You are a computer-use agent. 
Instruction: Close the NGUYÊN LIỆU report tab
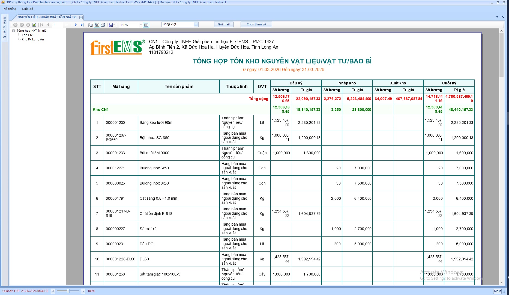81,17
